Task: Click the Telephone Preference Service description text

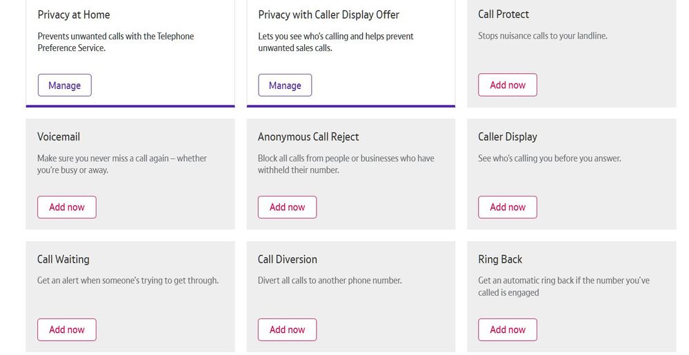Action: click(115, 41)
